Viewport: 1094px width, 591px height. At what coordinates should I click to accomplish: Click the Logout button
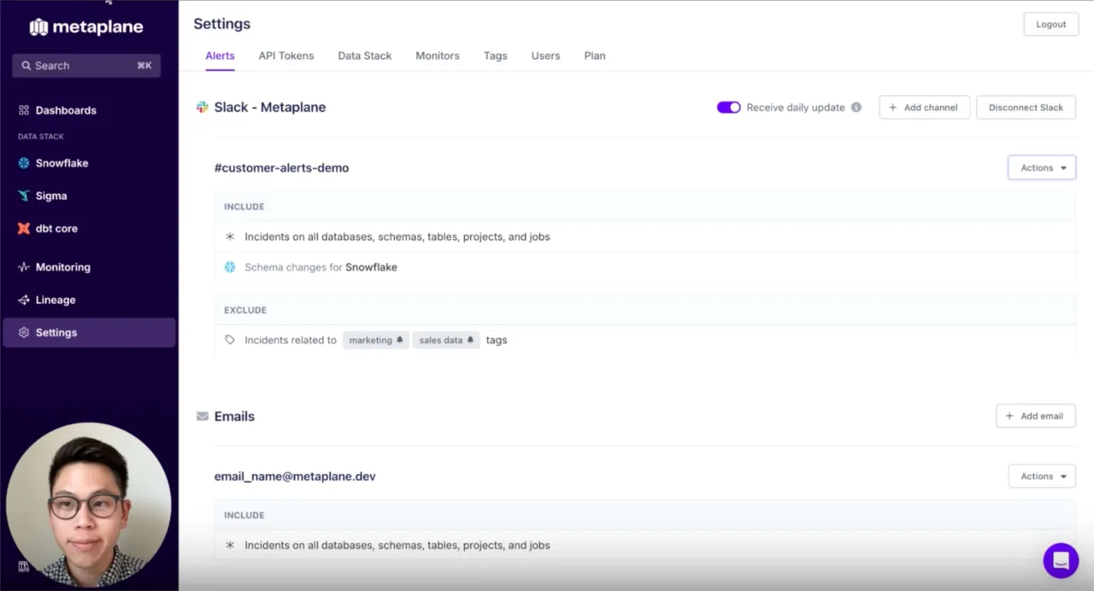click(x=1050, y=24)
